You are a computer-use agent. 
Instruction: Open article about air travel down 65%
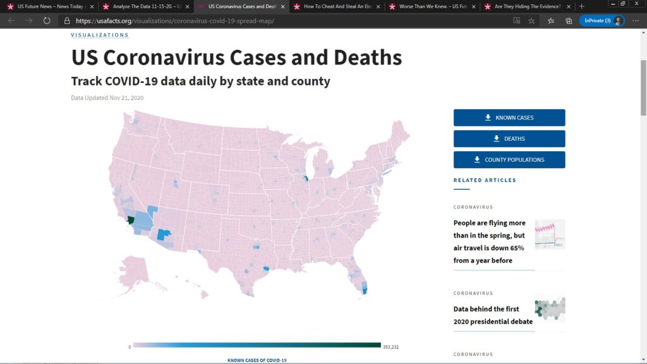490,241
